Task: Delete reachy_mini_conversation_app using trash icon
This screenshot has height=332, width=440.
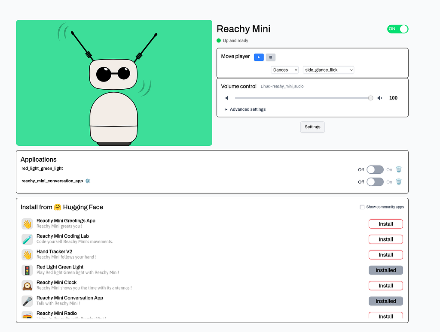Action: point(399,181)
